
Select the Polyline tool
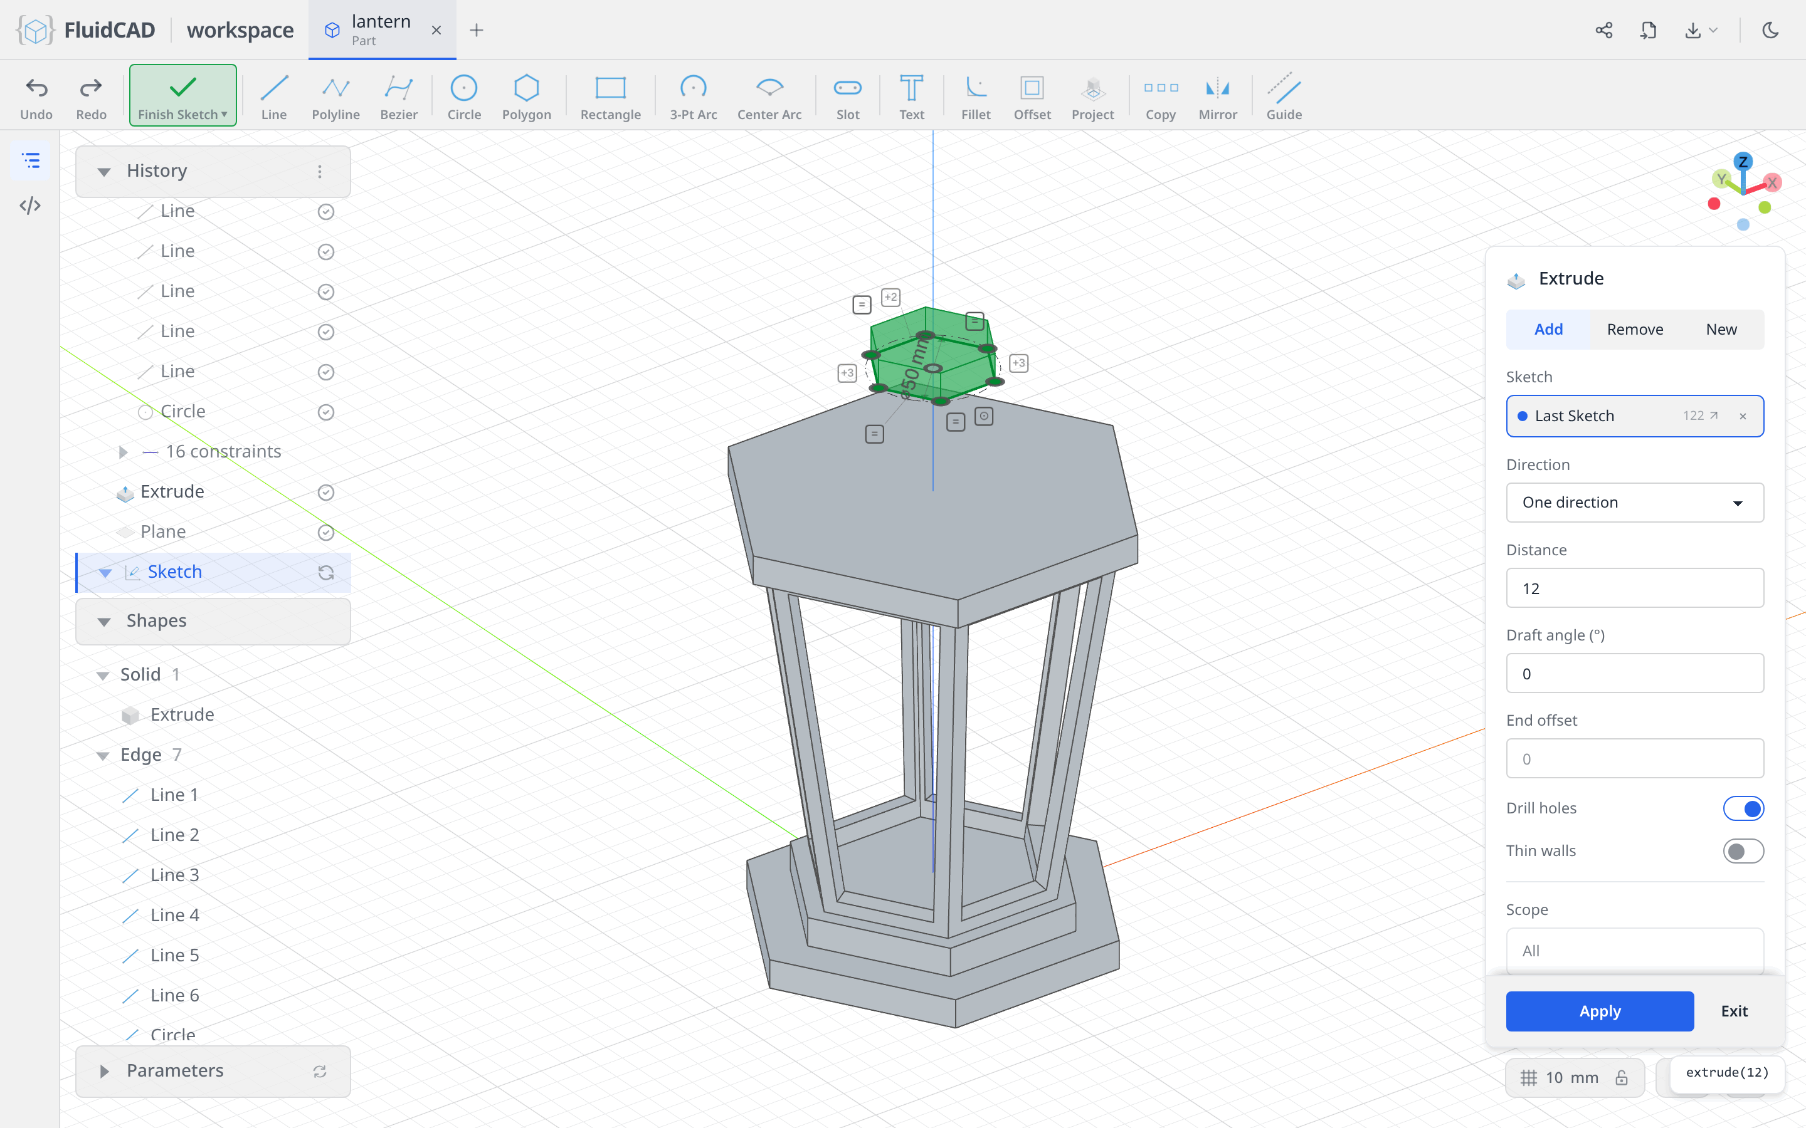[x=335, y=97]
